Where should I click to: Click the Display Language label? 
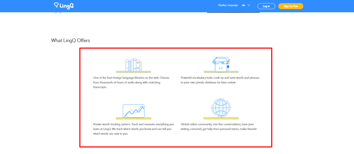[x=228, y=5]
